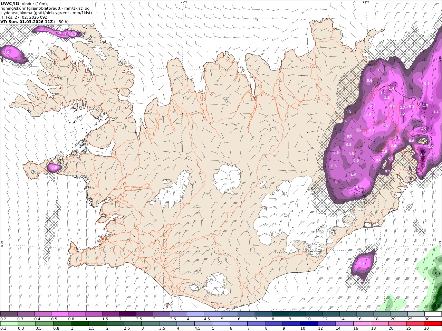
Task: Click the Drangajökull glacier in the Westfjords
Action: click(101, 53)
